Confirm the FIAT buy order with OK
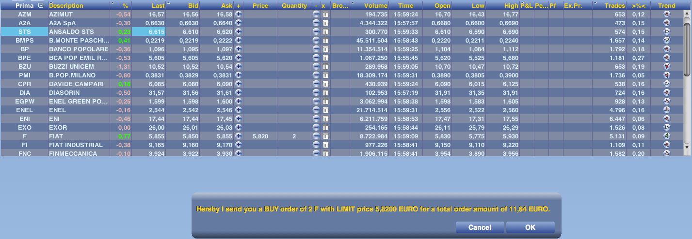The width and height of the screenshot is (692, 239). pos(530,227)
